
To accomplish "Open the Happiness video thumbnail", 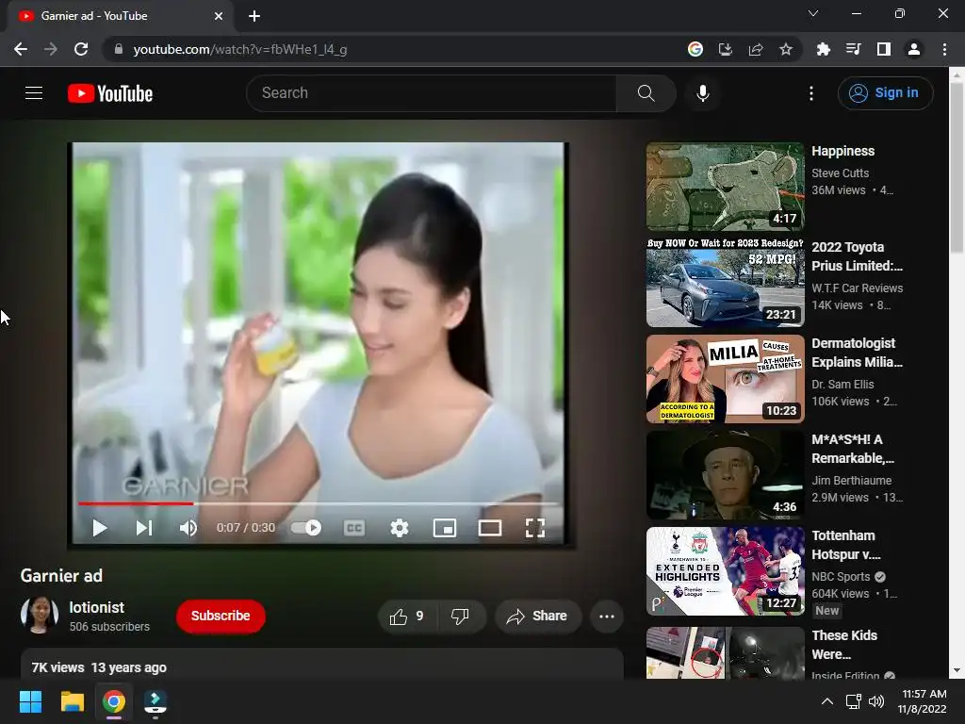I will (x=725, y=187).
